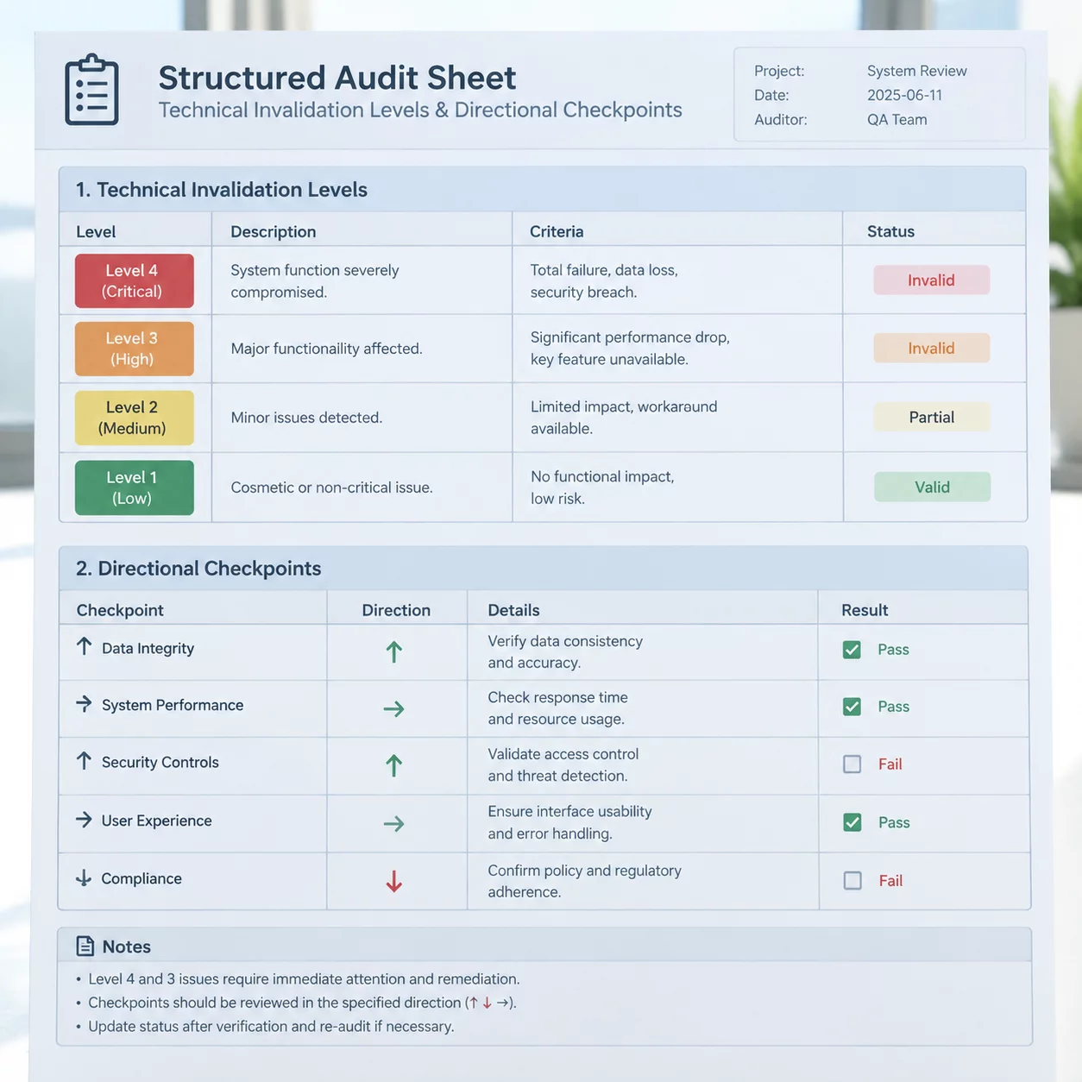Click the clipboard checklist icon beside the title
Screen dimensions: 1082x1082
tap(91, 90)
